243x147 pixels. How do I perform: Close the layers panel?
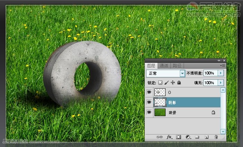tap(224, 61)
